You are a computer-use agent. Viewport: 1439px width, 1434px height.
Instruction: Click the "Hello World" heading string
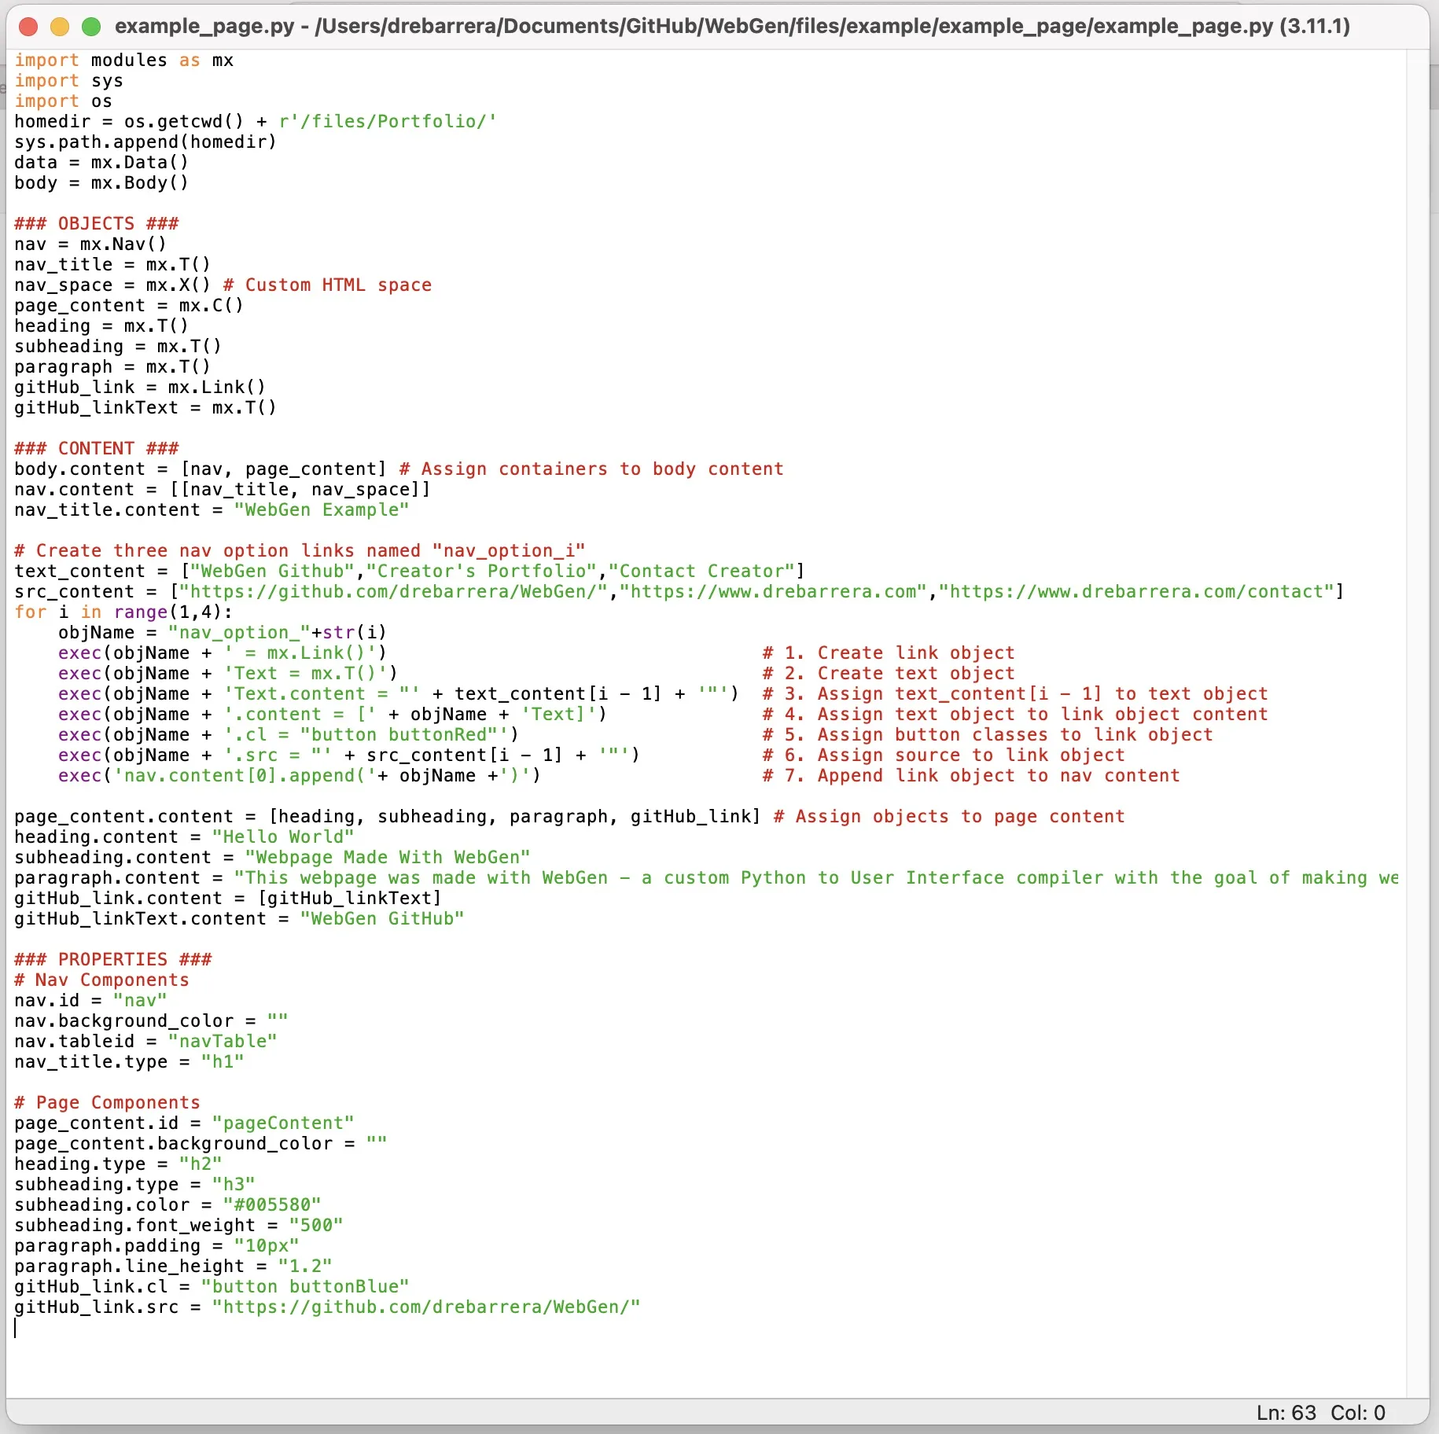coord(282,836)
